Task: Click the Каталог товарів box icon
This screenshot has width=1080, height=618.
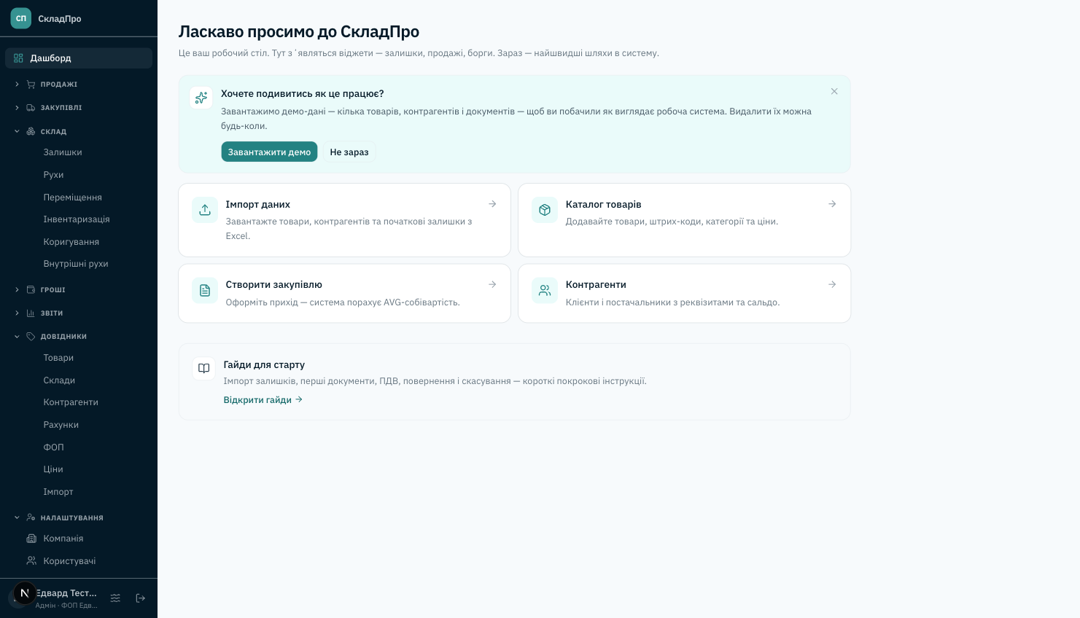Action: click(x=545, y=210)
